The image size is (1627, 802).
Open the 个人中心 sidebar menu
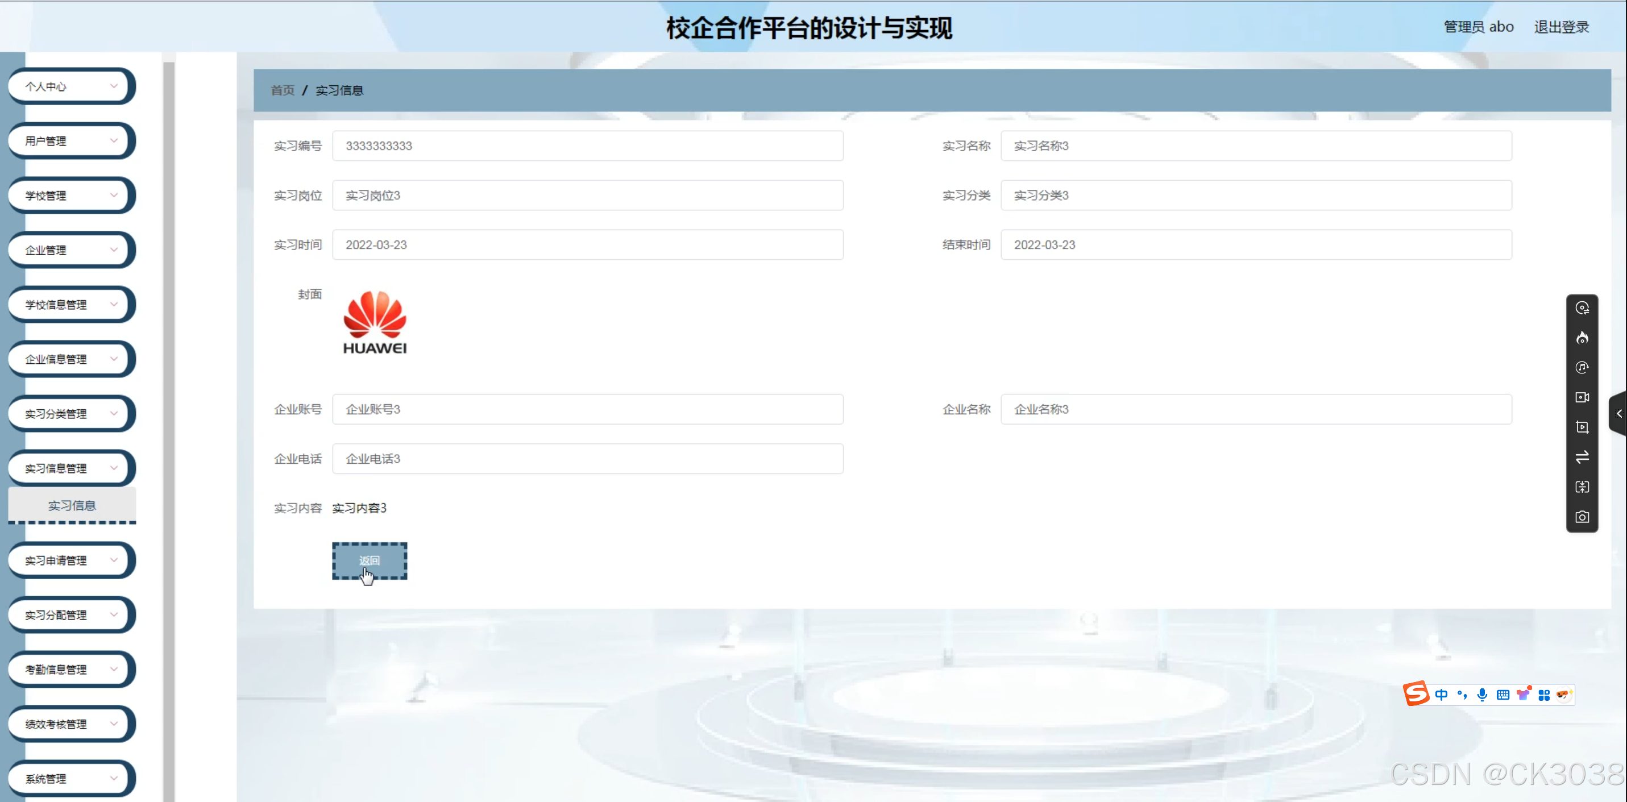point(70,86)
